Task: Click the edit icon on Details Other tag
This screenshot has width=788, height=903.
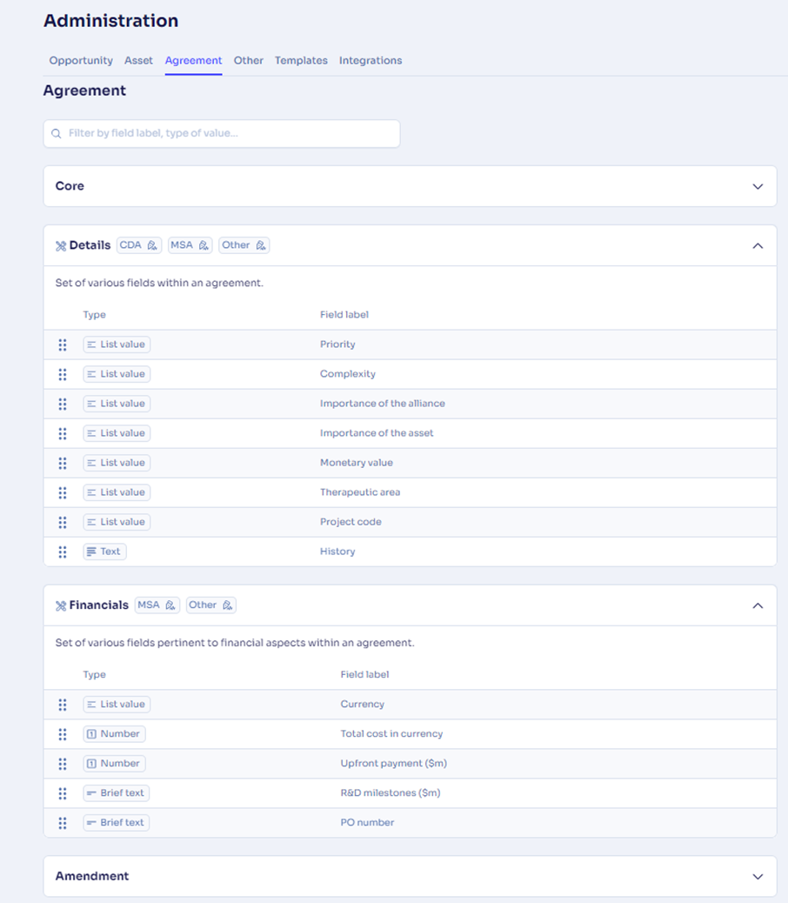Action: (261, 245)
